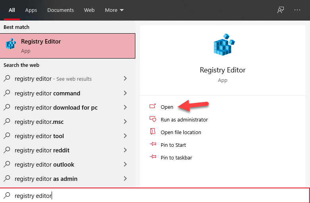Image resolution: width=310 pixels, height=203 pixels.
Task: Click the large Registry Editor preview icon
Action: [222, 45]
